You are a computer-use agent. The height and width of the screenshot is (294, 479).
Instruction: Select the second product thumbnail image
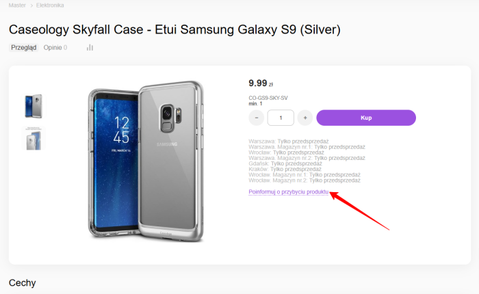(34, 139)
